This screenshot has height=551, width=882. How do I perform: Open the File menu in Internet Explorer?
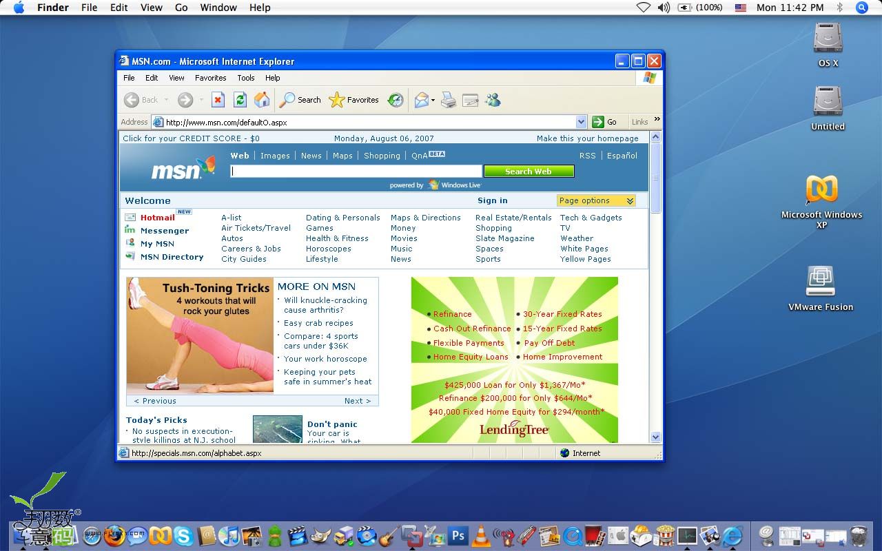click(x=129, y=78)
